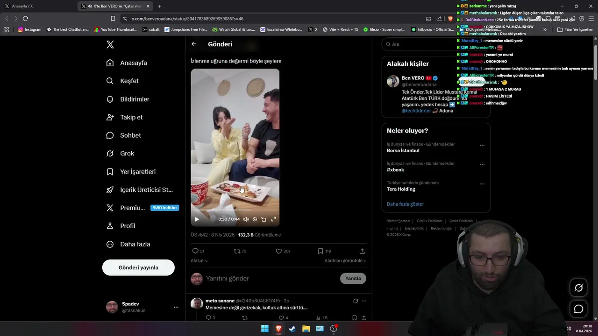Image resolution: width=598 pixels, height=336 pixels.
Task: Open the floating Grok button
Action: (x=578, y=288)
